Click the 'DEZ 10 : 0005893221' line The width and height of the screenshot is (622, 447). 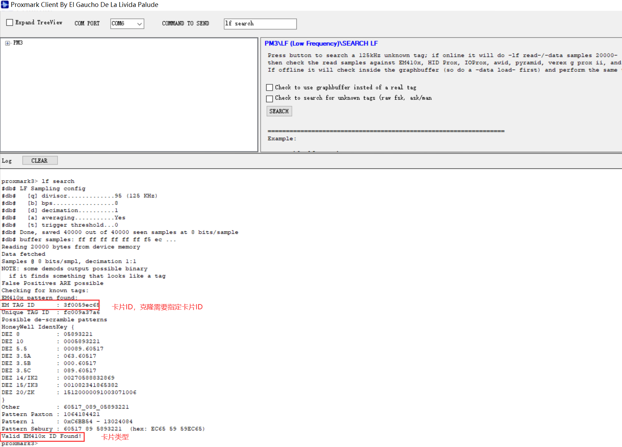point(51,342)
